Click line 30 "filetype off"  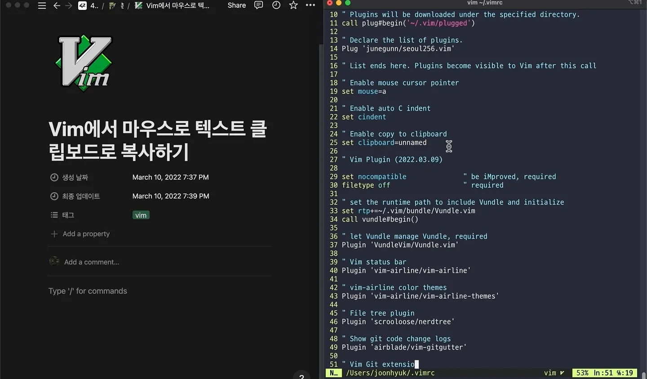pos(366,185)
